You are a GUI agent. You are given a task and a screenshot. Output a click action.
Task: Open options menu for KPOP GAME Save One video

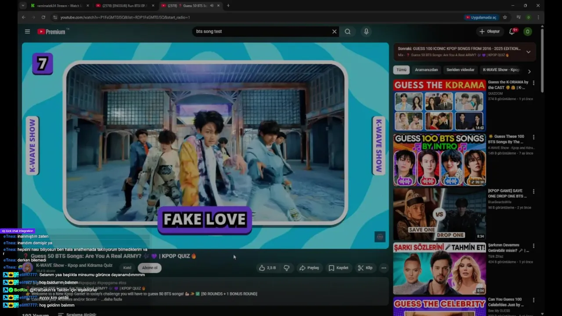click(x=533, y=191)
